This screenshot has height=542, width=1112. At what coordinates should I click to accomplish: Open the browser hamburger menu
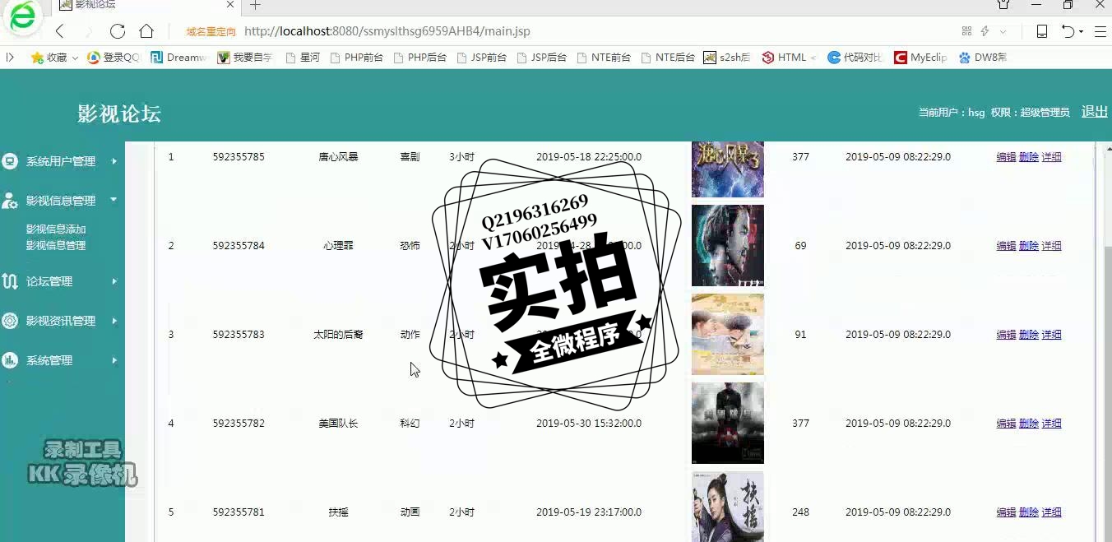[x=1100, y=31]
